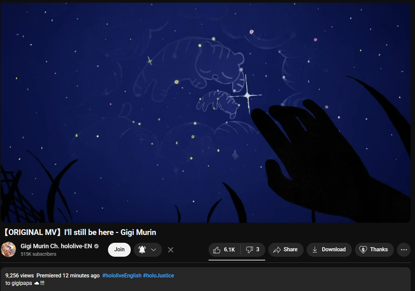415x291 pixels.
Task: Click the video title text
Action: tap(80, 232)
